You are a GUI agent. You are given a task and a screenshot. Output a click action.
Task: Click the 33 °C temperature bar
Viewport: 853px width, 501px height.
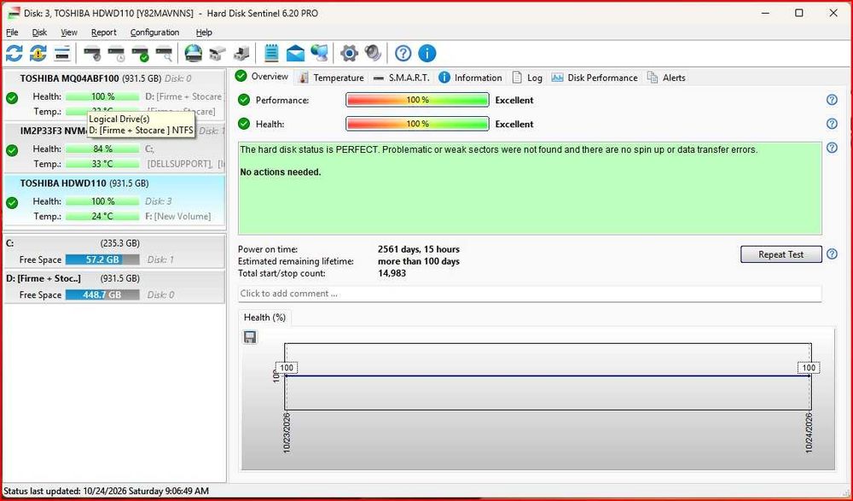(102, 164)
